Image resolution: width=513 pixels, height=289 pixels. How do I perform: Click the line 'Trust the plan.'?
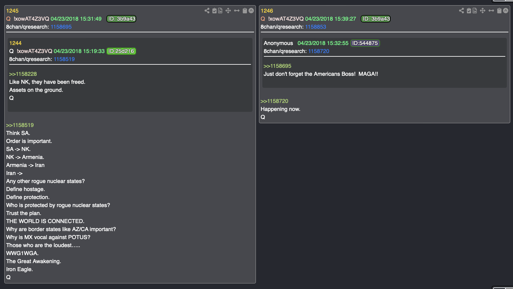pyautogui.click(x=24, y=213)
